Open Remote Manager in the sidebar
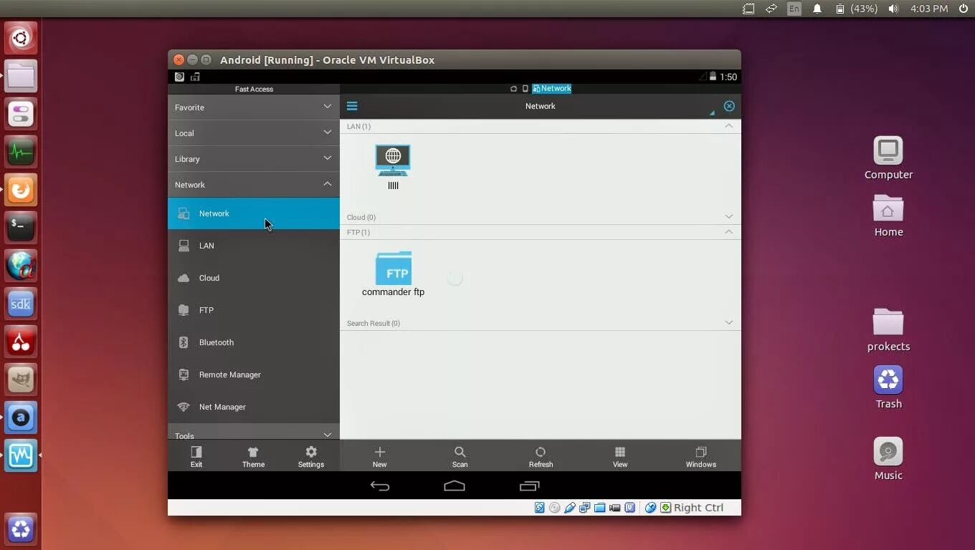The width and height of the screenshot is (975, 550). click(254, 375)
